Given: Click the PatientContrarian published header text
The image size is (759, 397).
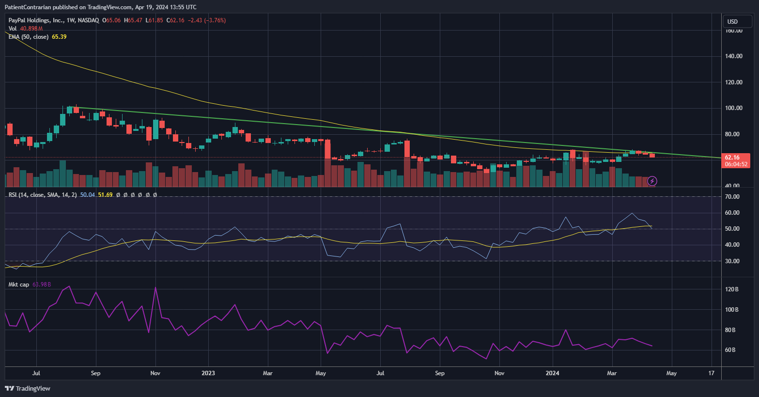Looking at the screenshot, I should pos(100,7).
